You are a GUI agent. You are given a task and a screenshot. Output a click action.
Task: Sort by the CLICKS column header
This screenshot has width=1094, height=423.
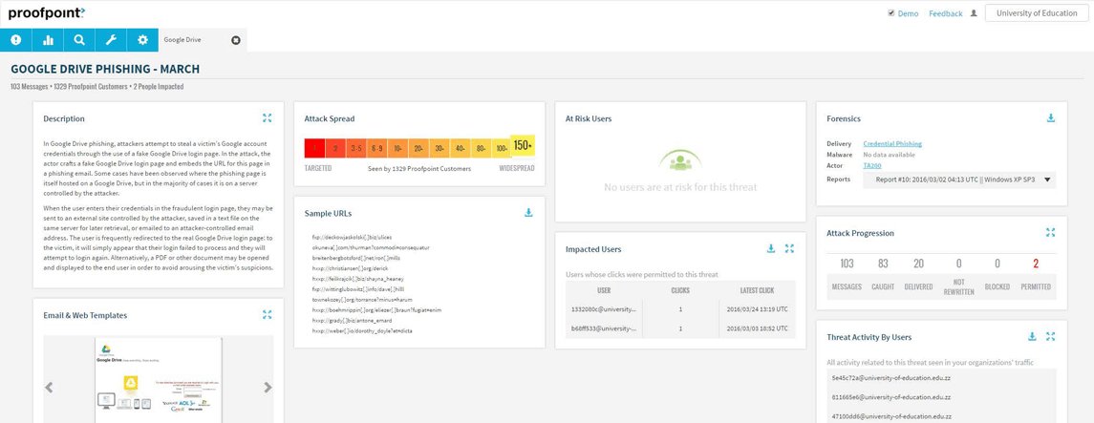click(680, 289)
